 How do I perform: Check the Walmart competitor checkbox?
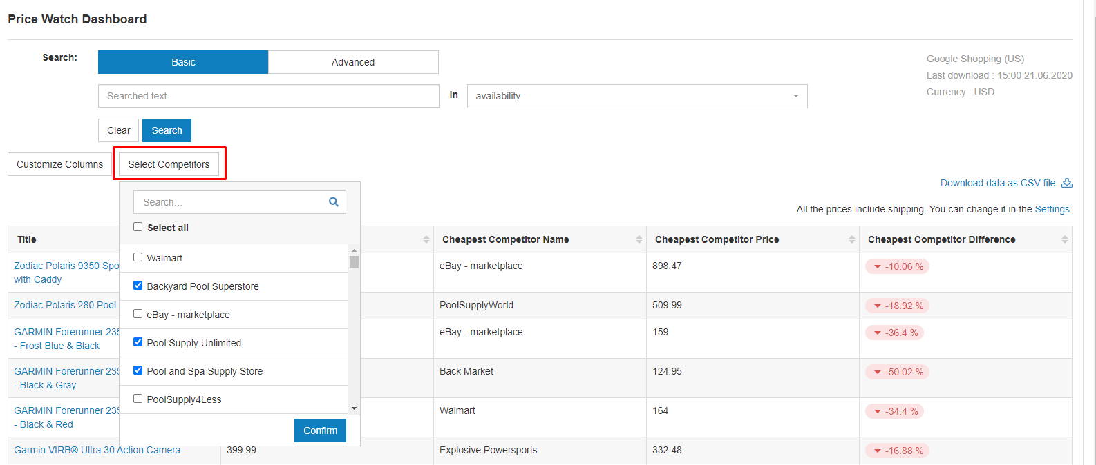138,257
